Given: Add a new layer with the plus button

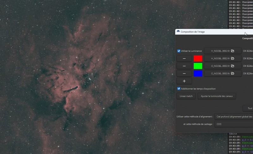Looking at the screenshot, I should (x=184, y=81).
